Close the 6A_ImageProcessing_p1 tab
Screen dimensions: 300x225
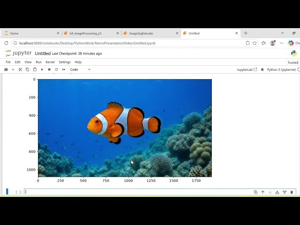(x=118, y=33)
